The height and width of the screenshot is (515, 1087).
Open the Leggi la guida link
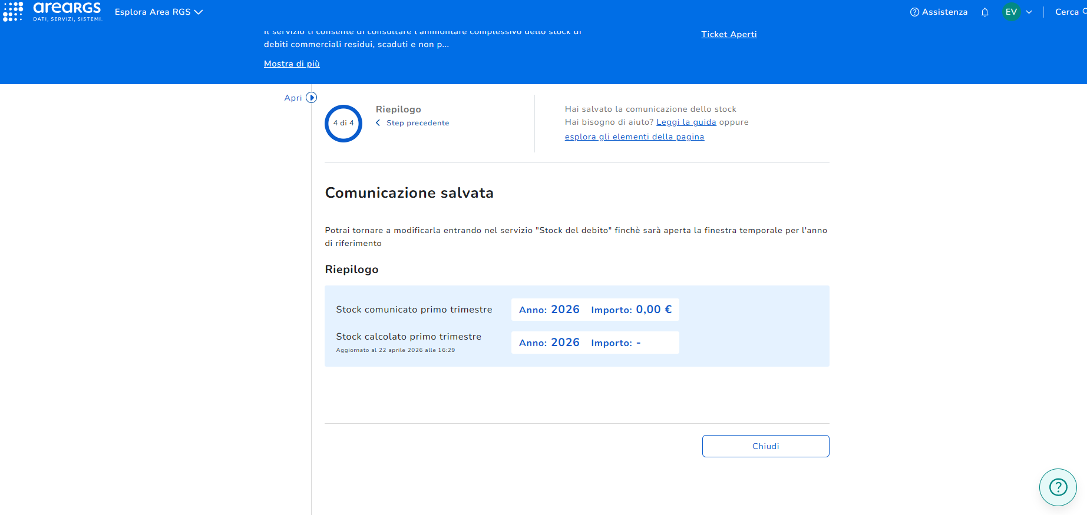[x=686, y=122]
